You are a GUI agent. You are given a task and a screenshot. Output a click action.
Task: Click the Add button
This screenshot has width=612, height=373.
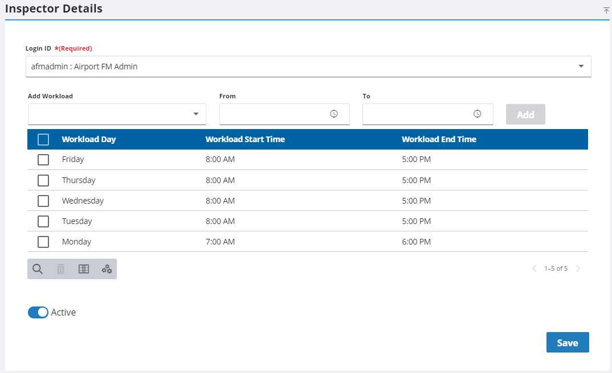tap(525, 114)
